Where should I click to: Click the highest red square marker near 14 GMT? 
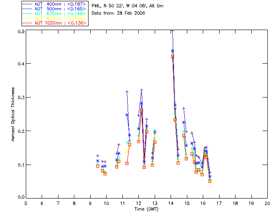[172, 56]
